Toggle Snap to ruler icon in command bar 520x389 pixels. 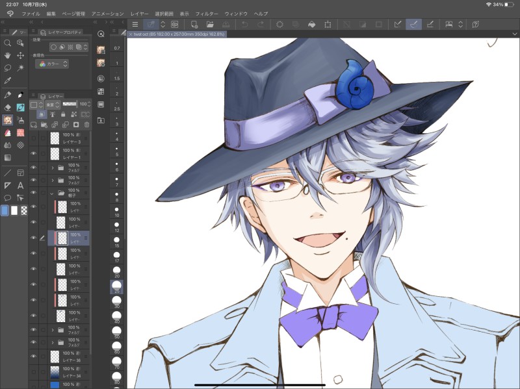click(398, 24)
